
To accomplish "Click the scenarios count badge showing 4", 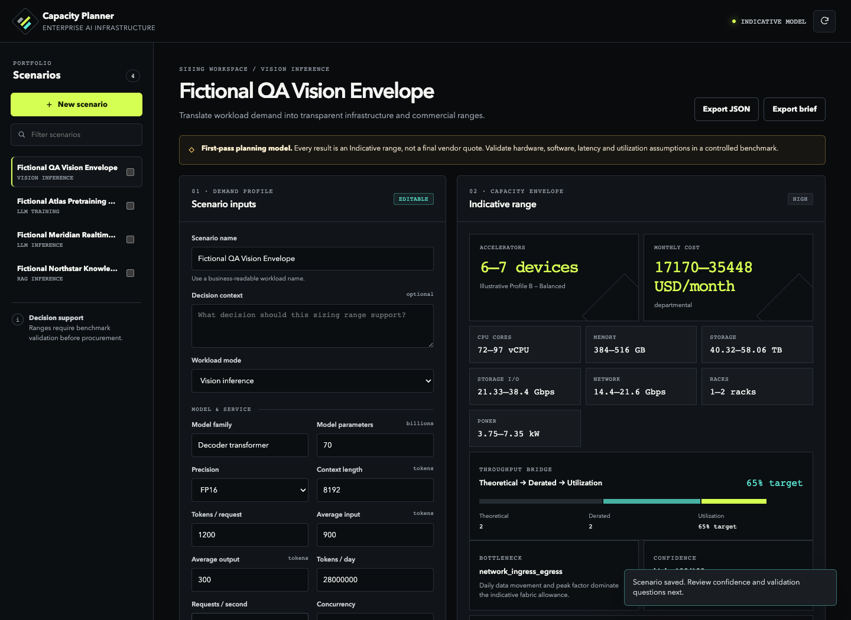I will coord(133,76).
